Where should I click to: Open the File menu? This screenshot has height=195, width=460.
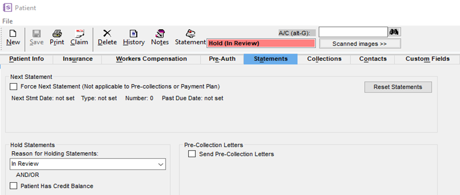click(8, 21)
